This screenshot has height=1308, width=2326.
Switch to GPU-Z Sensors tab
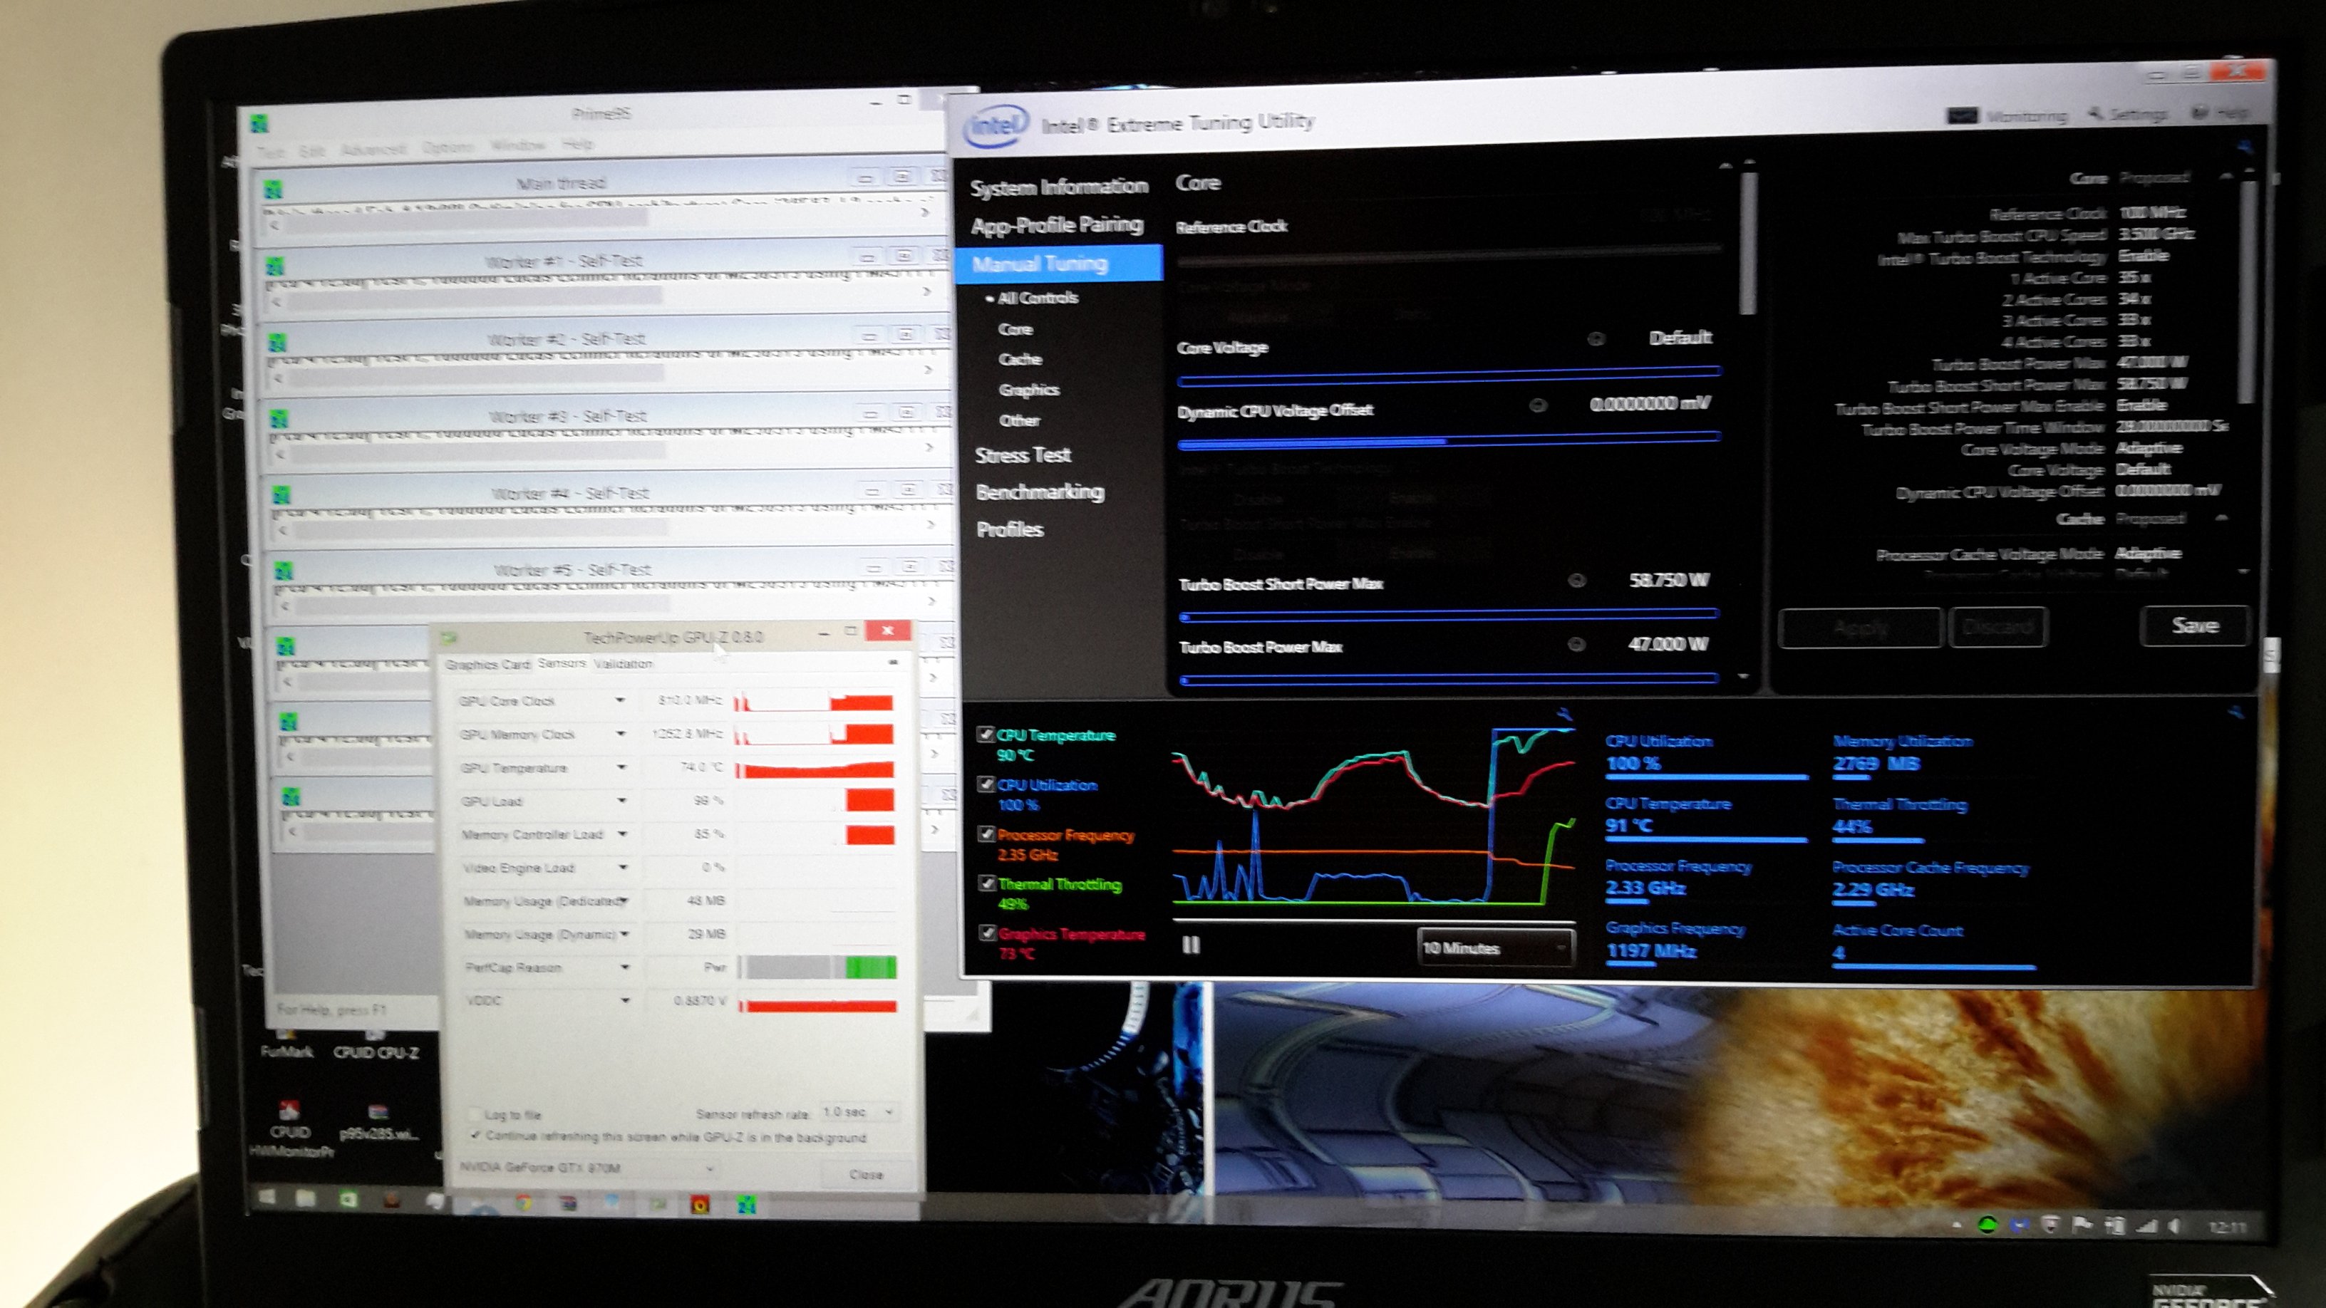pyautogui.click(x=562, y=663)
